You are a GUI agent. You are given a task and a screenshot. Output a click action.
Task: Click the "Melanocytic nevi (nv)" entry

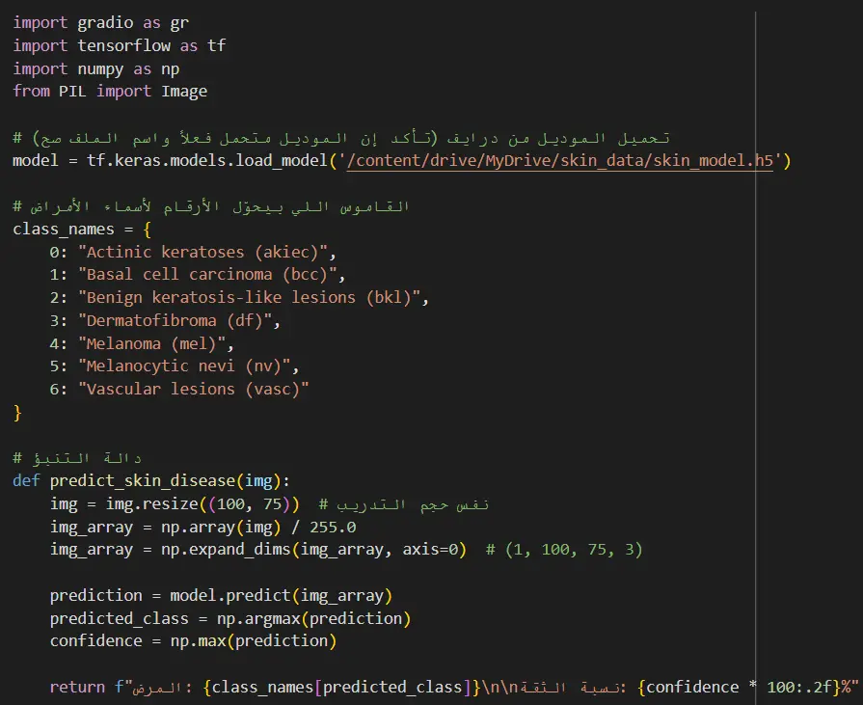184,366
